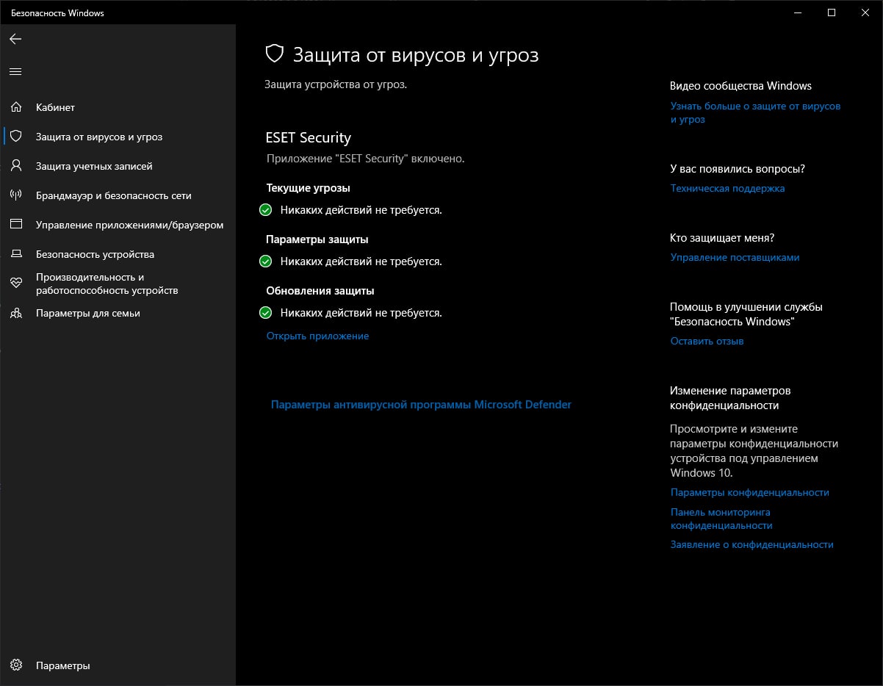Click green checkmark under Параметры защиты
883x686 pixels.
point(266,261)
